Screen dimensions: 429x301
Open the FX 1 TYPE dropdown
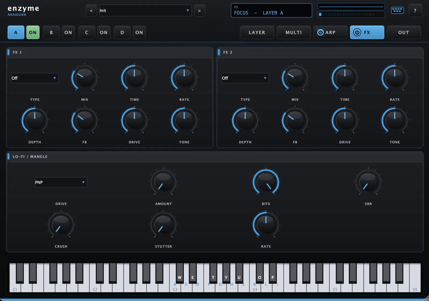pos(35,78)
